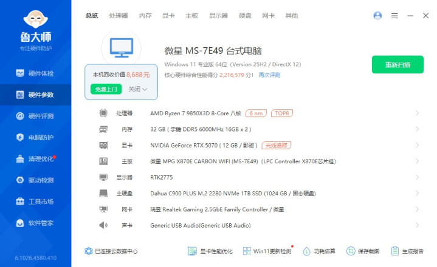Expand the 显卡 row chevron
437x267 pixels.
[x=417, y=145]
